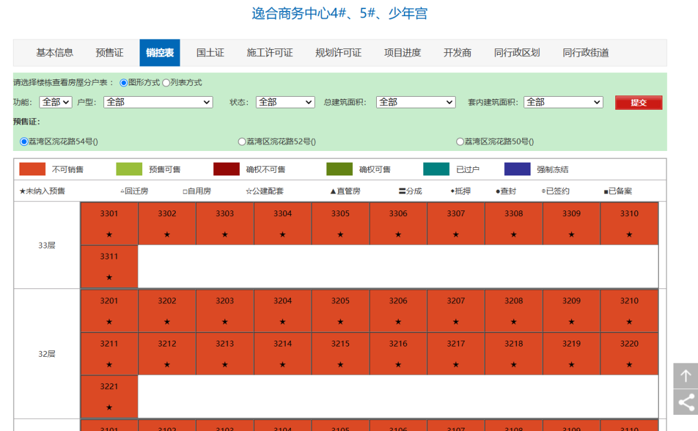The width and height of the screenshot is (698, 431).
Task: Click the 已过户 teal swatch
Action: click(x=436, y=169)
